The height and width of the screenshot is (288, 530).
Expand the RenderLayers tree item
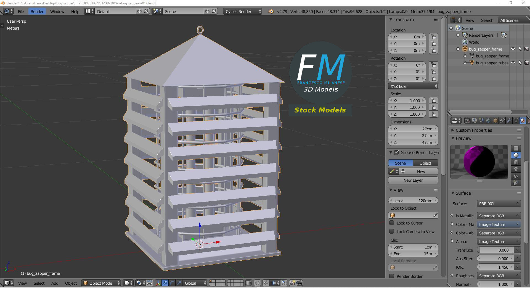pyautogui.click(x=458, y=35)
